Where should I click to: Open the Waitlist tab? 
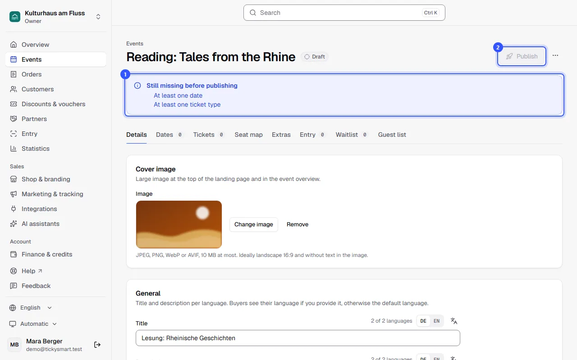(x=352, y=135)
